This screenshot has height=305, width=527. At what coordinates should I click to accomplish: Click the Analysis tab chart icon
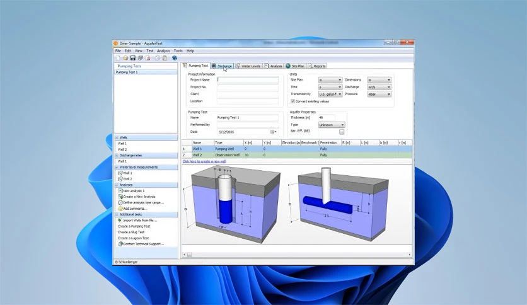266,66
